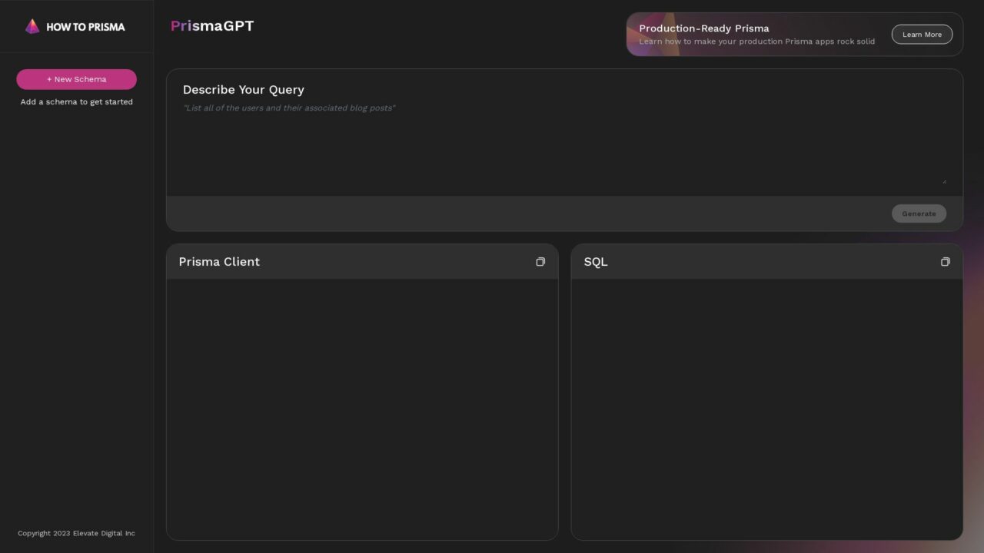The width and height of the screenshot is (984, 553).
Task: Click the PrismaGPT heading
Action: pos(212,25)
